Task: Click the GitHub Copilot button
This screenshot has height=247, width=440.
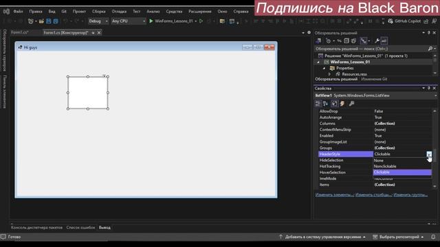Action: coord(404,21)
